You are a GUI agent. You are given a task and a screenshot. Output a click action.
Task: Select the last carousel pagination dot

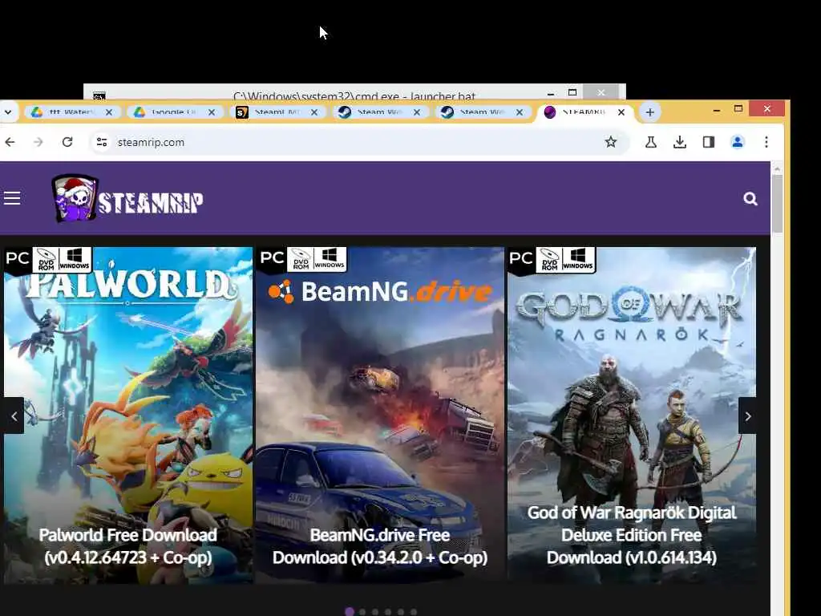414,612
